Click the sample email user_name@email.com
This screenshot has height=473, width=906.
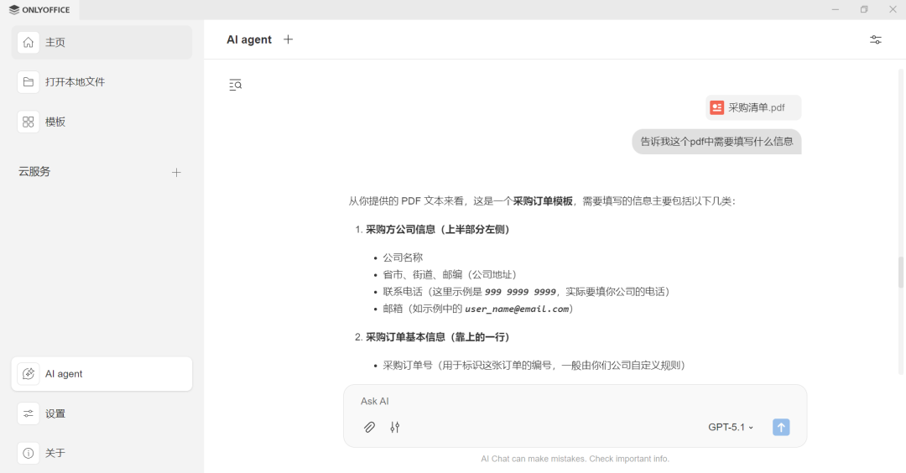click(517, 309)
